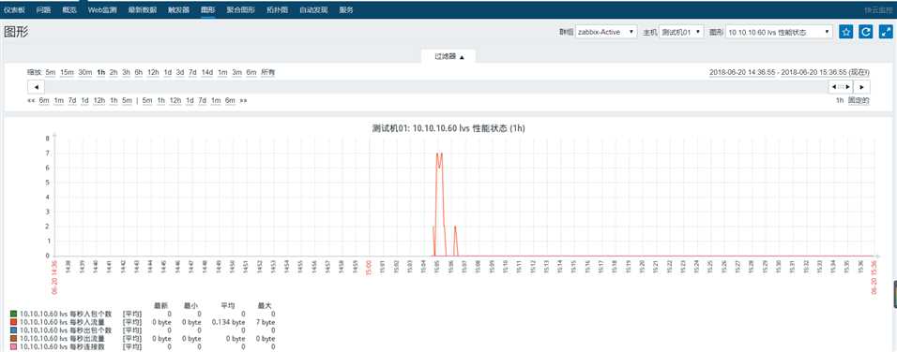Viewport: 897px width, 352px height.
Task: Click the time slider handle with arrows
Action: point(841,87)
